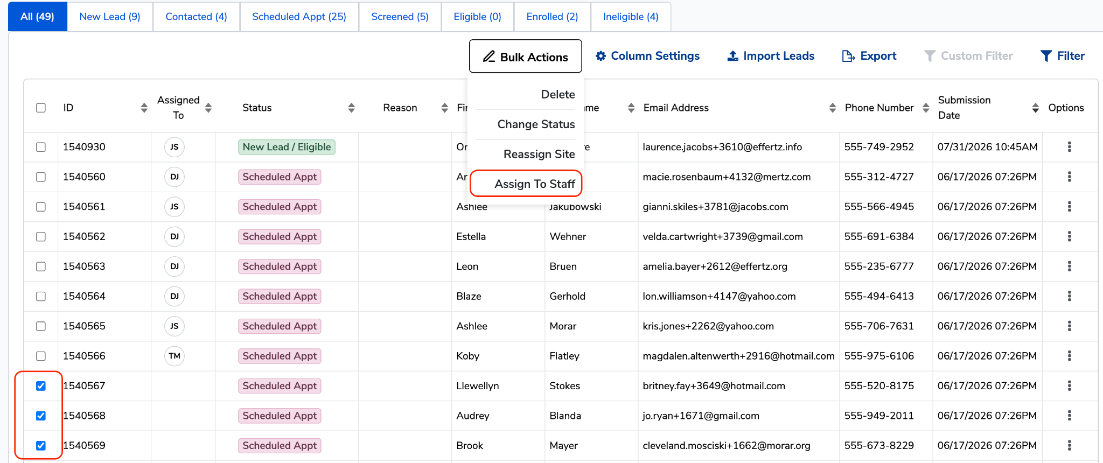Open options menu for lead 1540567
Viewport: 1103px width, 463px height.
point(1069,386)
